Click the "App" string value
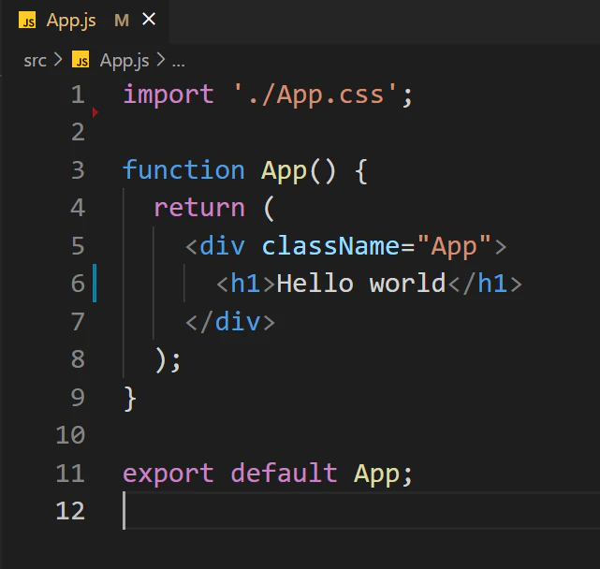Viewport: 600px width, 569px height. tap(454, 246)
